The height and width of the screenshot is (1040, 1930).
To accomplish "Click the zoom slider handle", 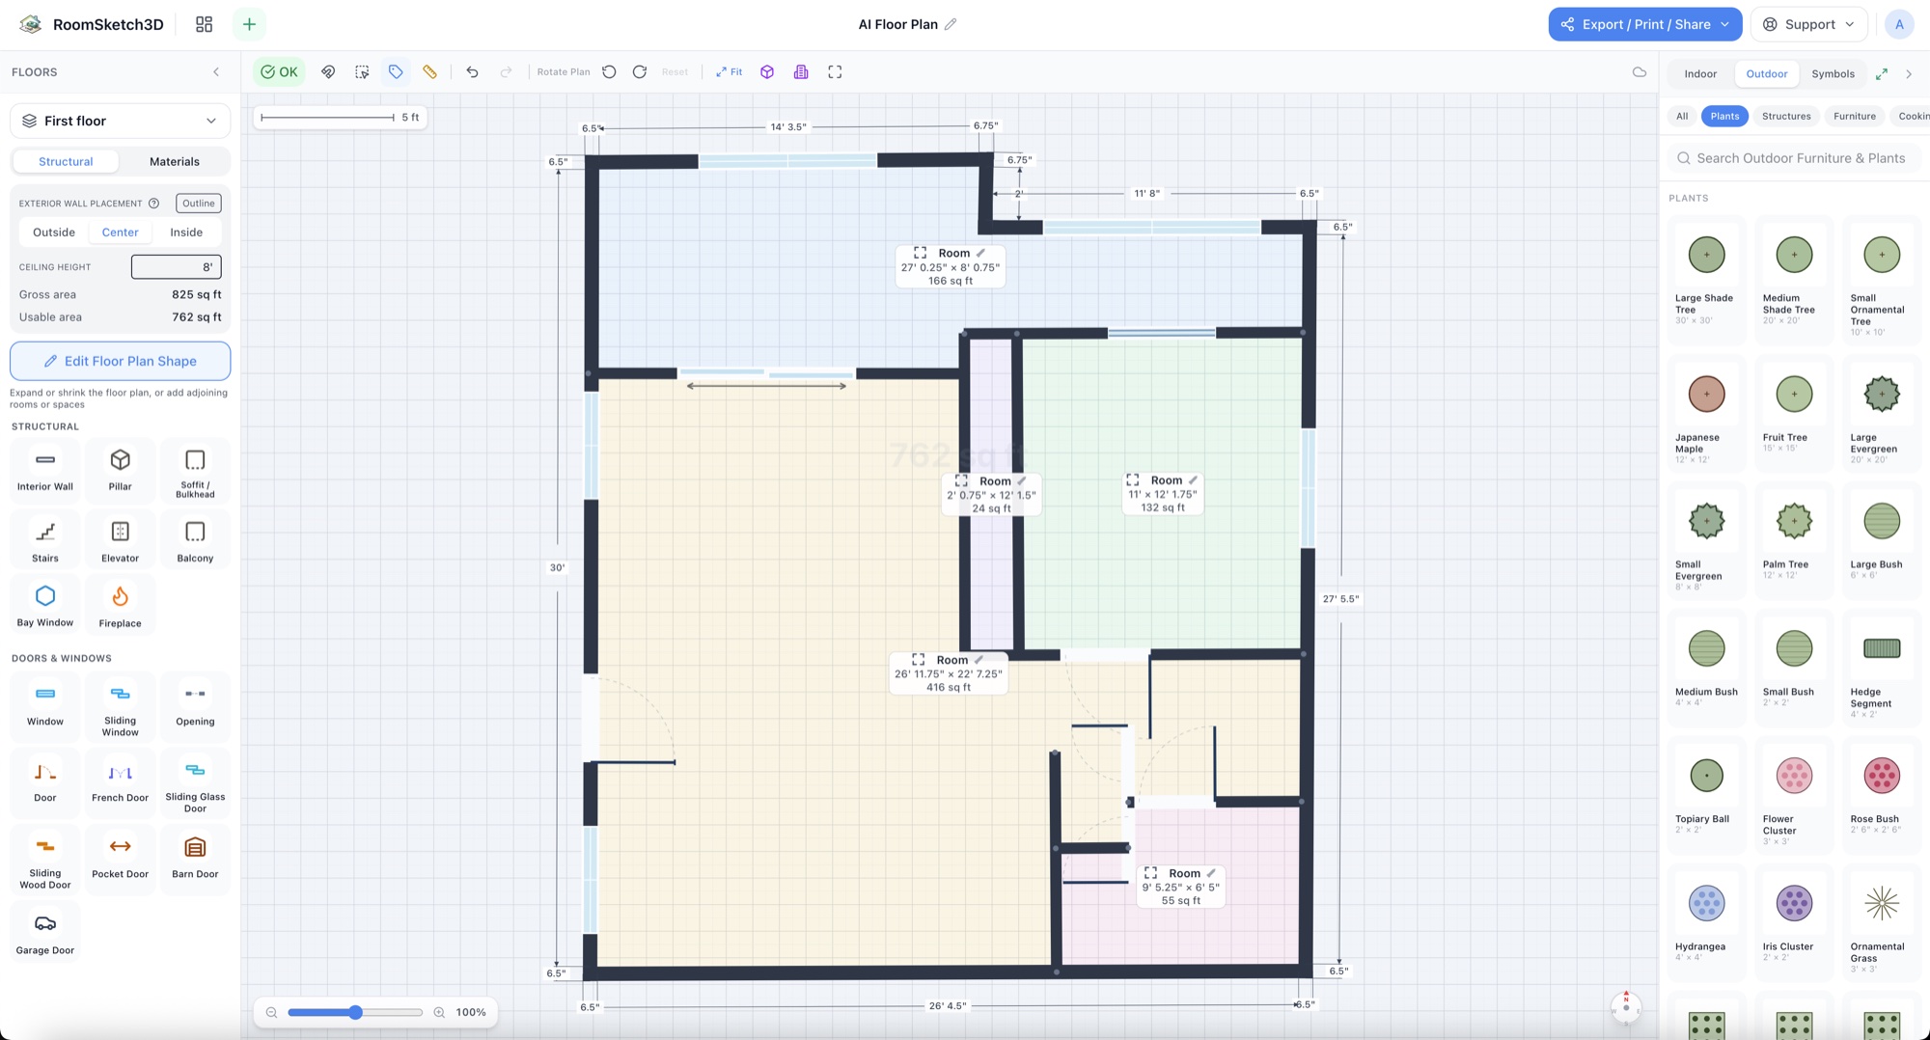I will (x=355, y=1012).
